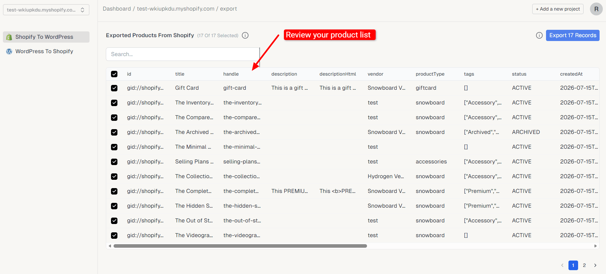
Task: Uncheck the The Archived row checkbox
Action: click(114, 132)
